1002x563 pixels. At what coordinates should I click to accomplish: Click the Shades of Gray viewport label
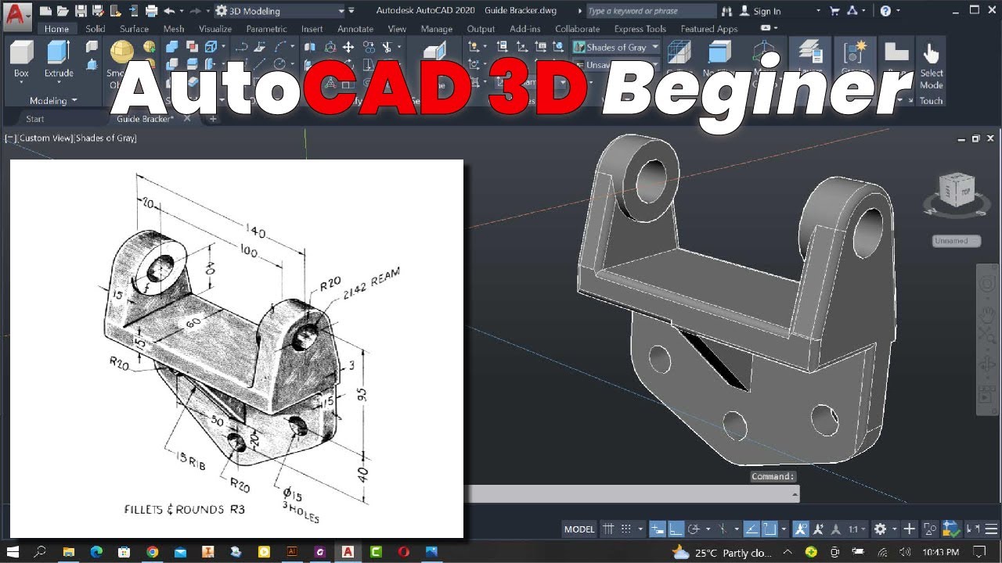(106, 138)
